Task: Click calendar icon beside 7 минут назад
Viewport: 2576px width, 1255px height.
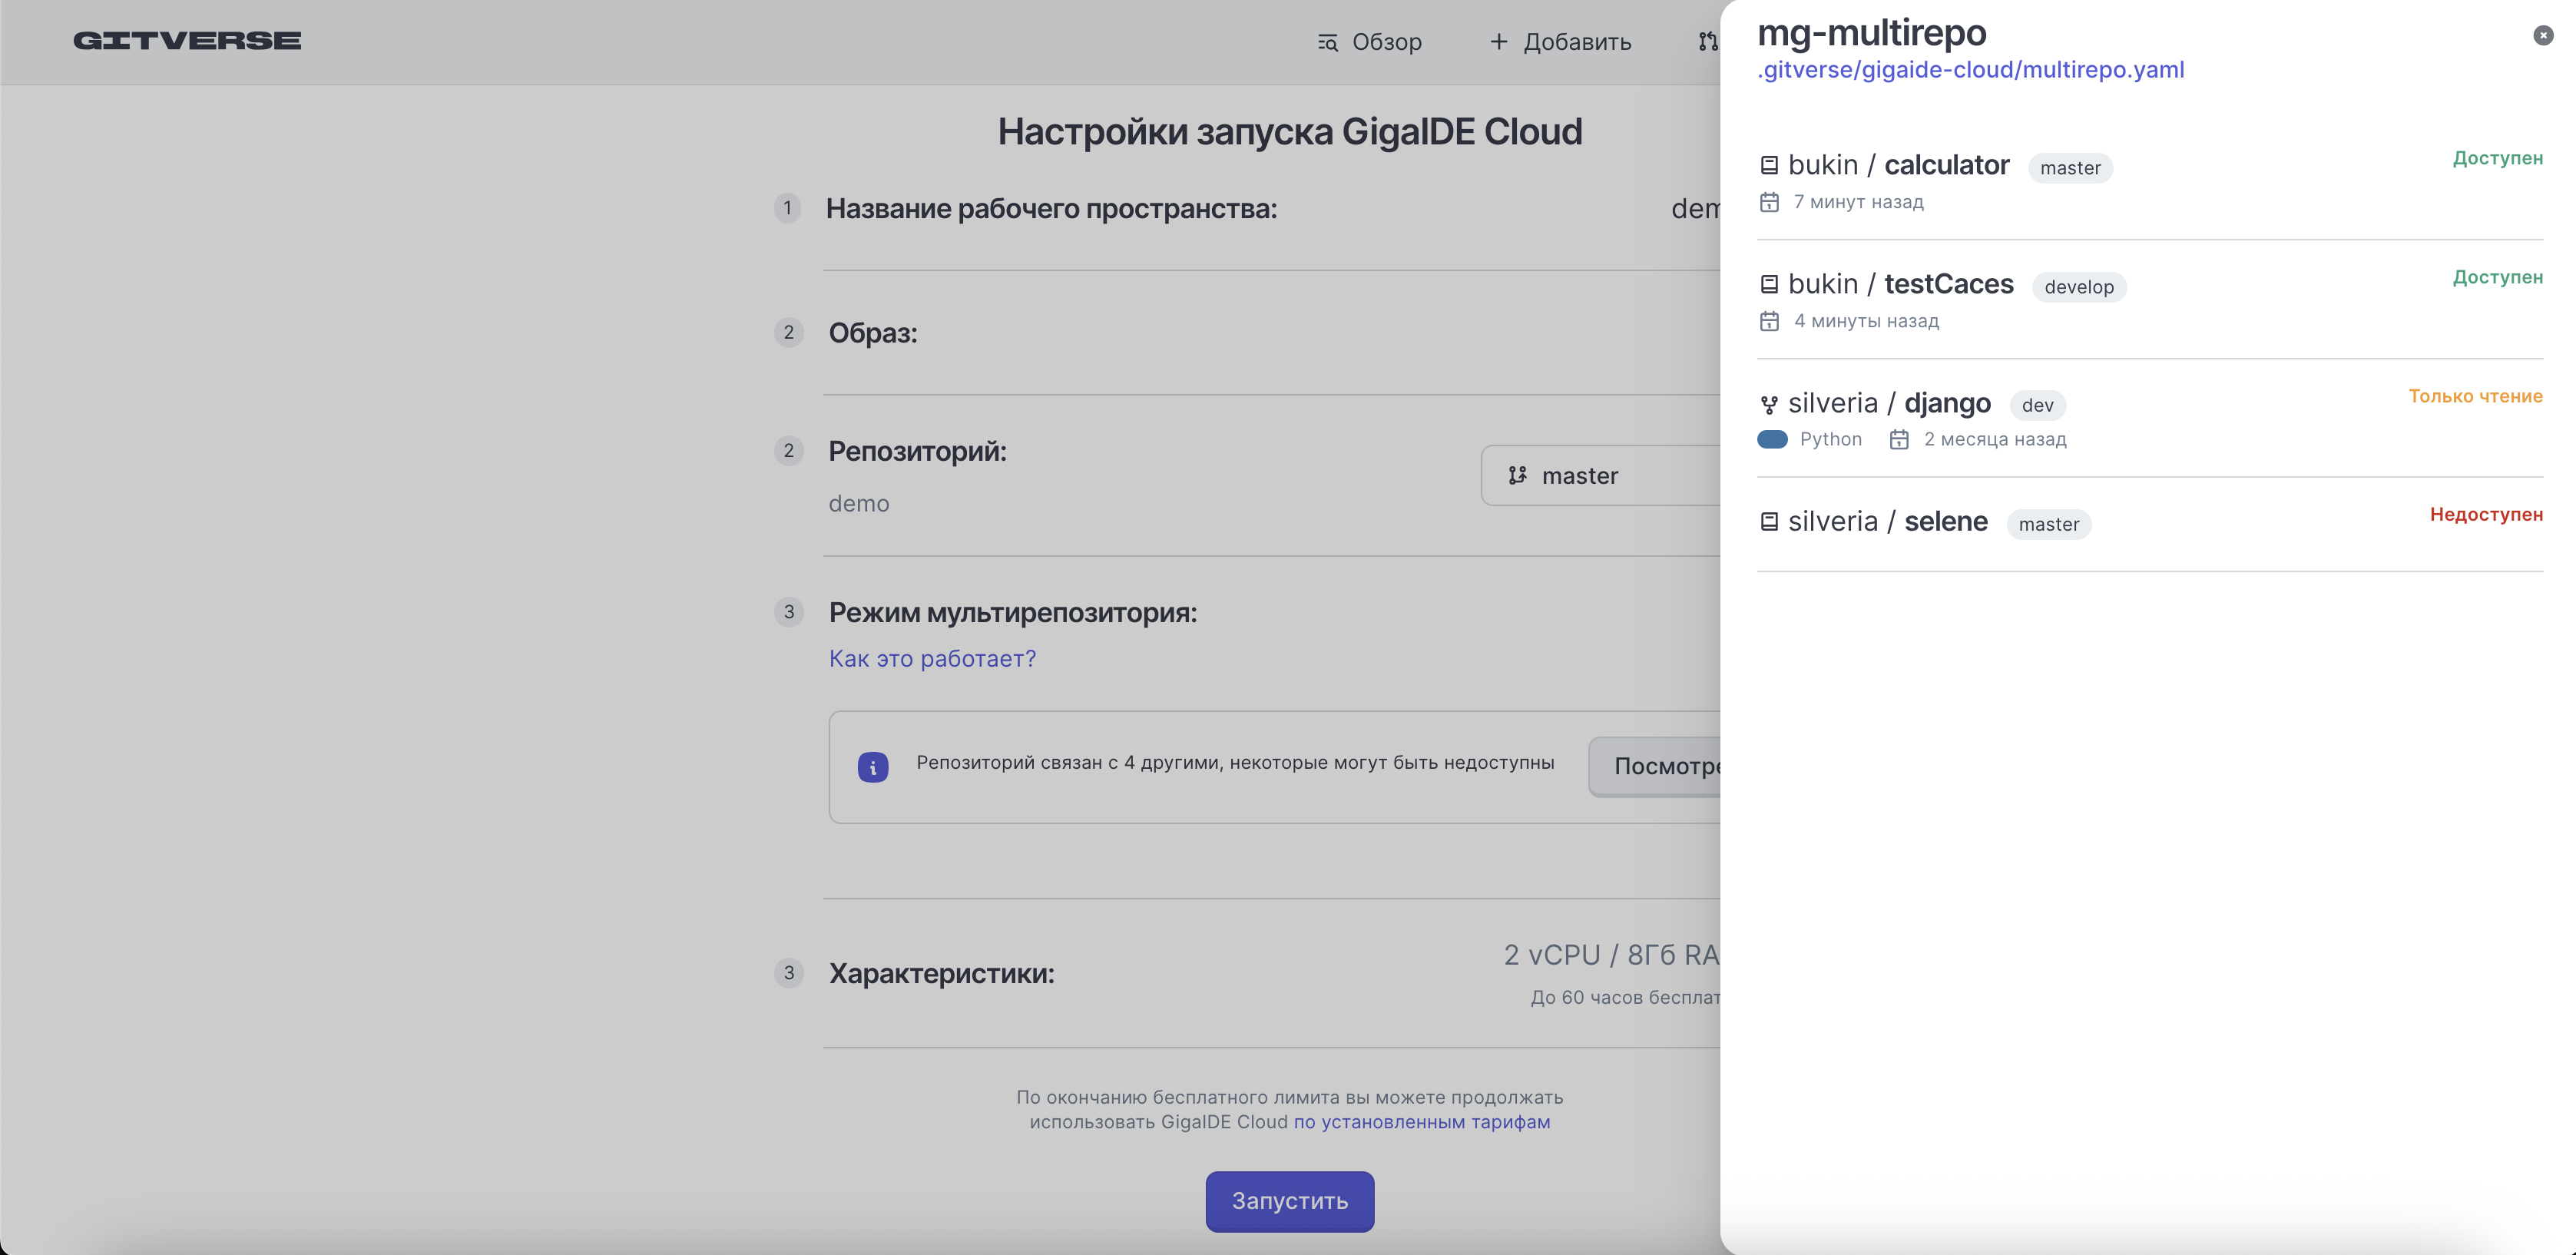Action: click(1769, 202)
